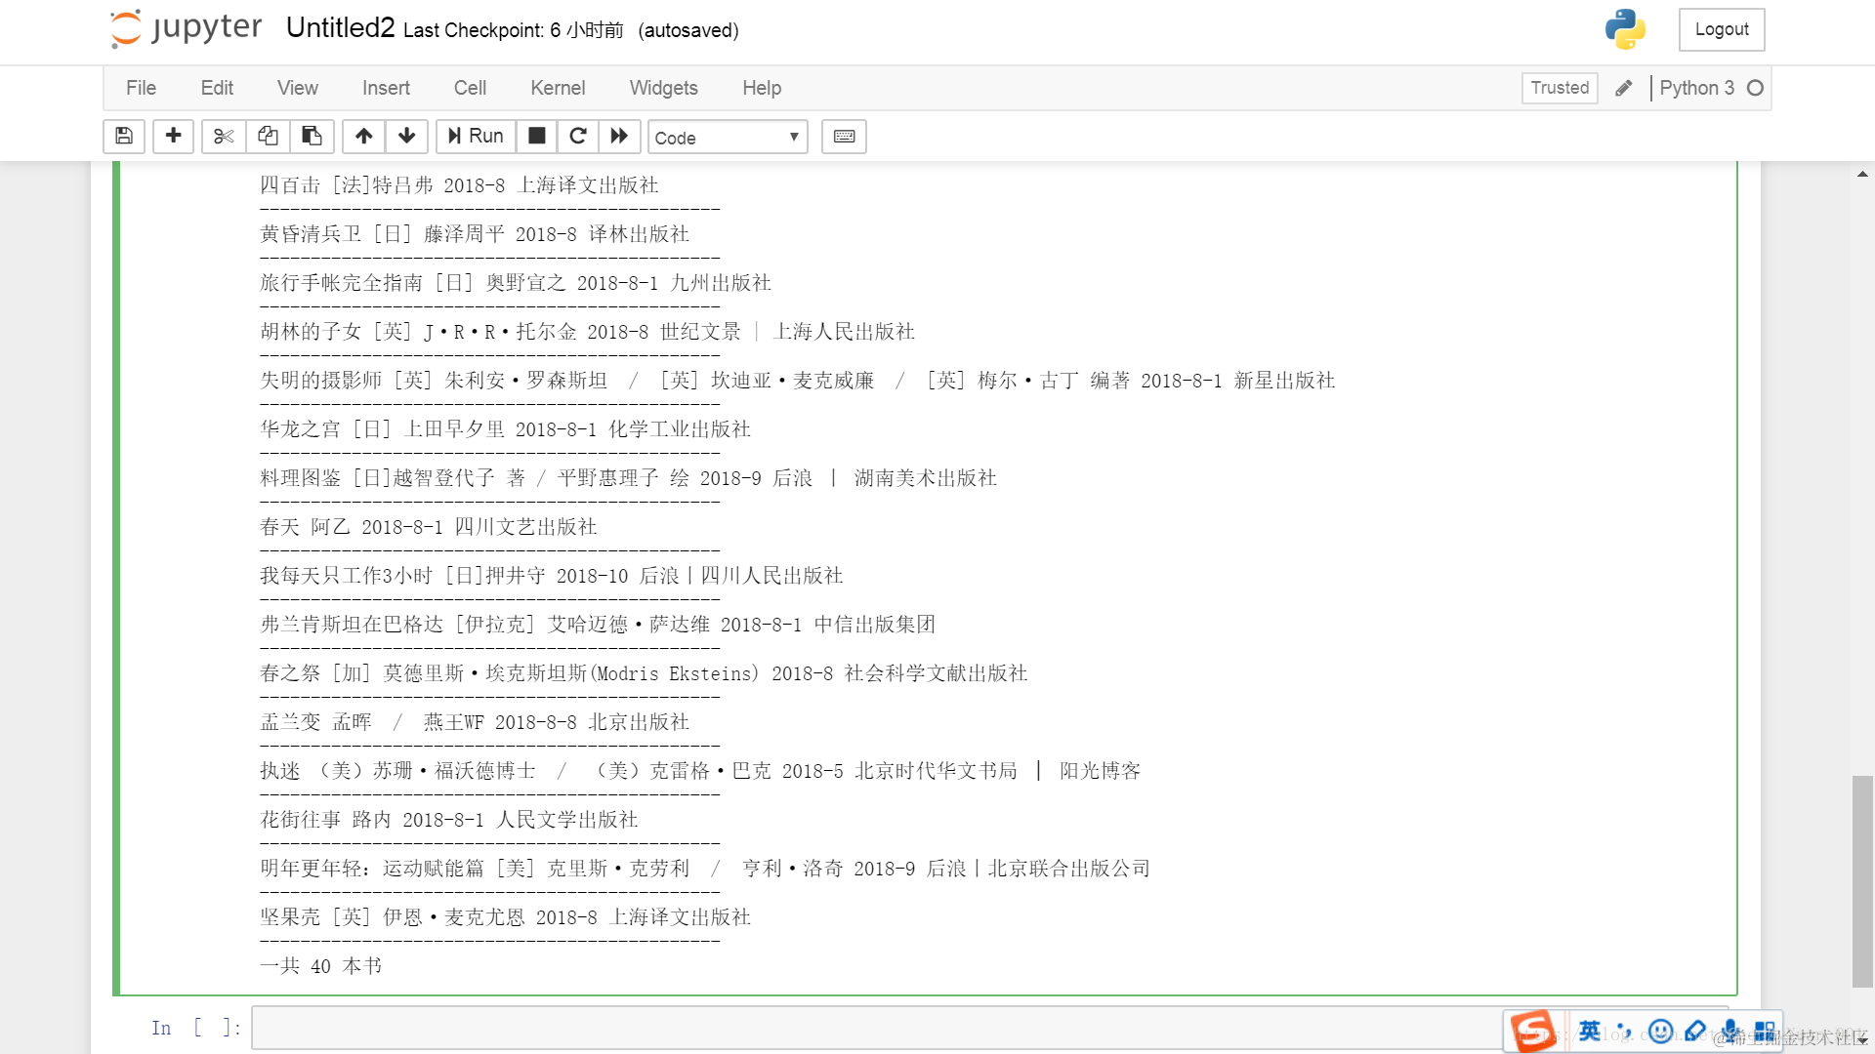
Task: Restart the kernel icon
Action: [578, 137]
